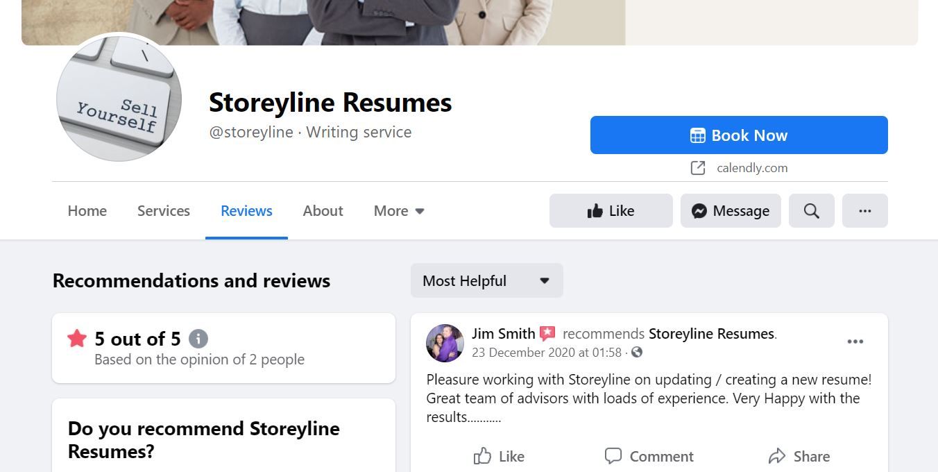Open the Sell Yourself profile picture

click(x=119, y=99)
